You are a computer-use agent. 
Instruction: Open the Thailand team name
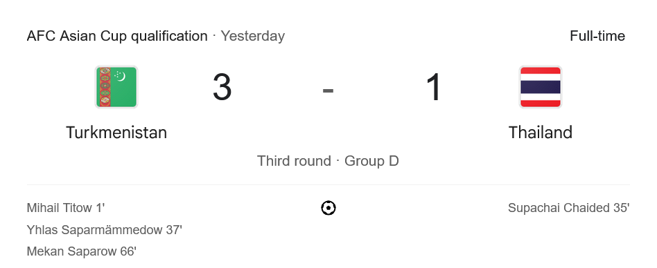(x=541, y=133)
